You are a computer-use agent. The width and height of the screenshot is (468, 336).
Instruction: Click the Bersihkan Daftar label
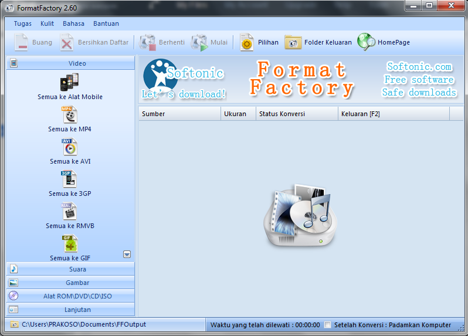click(x=103, y=42)
